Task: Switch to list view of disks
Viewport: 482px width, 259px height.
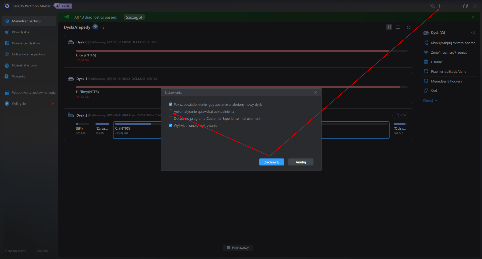Action: (398, 27)
